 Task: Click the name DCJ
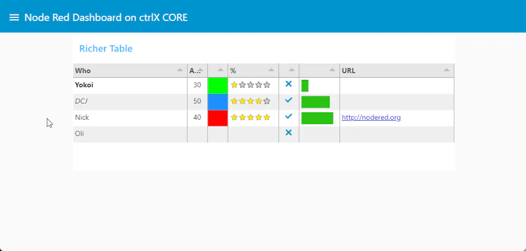pyautogui.click(x=82, y=101)
